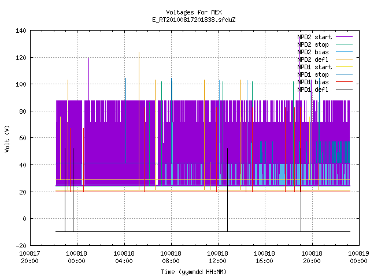370x277 pixels.
Task: Click the red NPD1 bias legend line
Action: [345, 82]
